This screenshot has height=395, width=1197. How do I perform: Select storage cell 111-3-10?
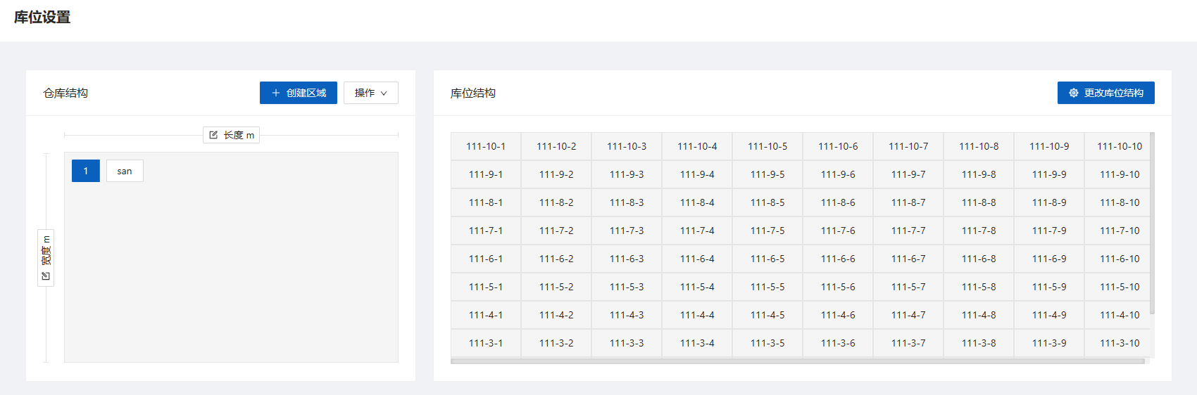click(1117, 343)
